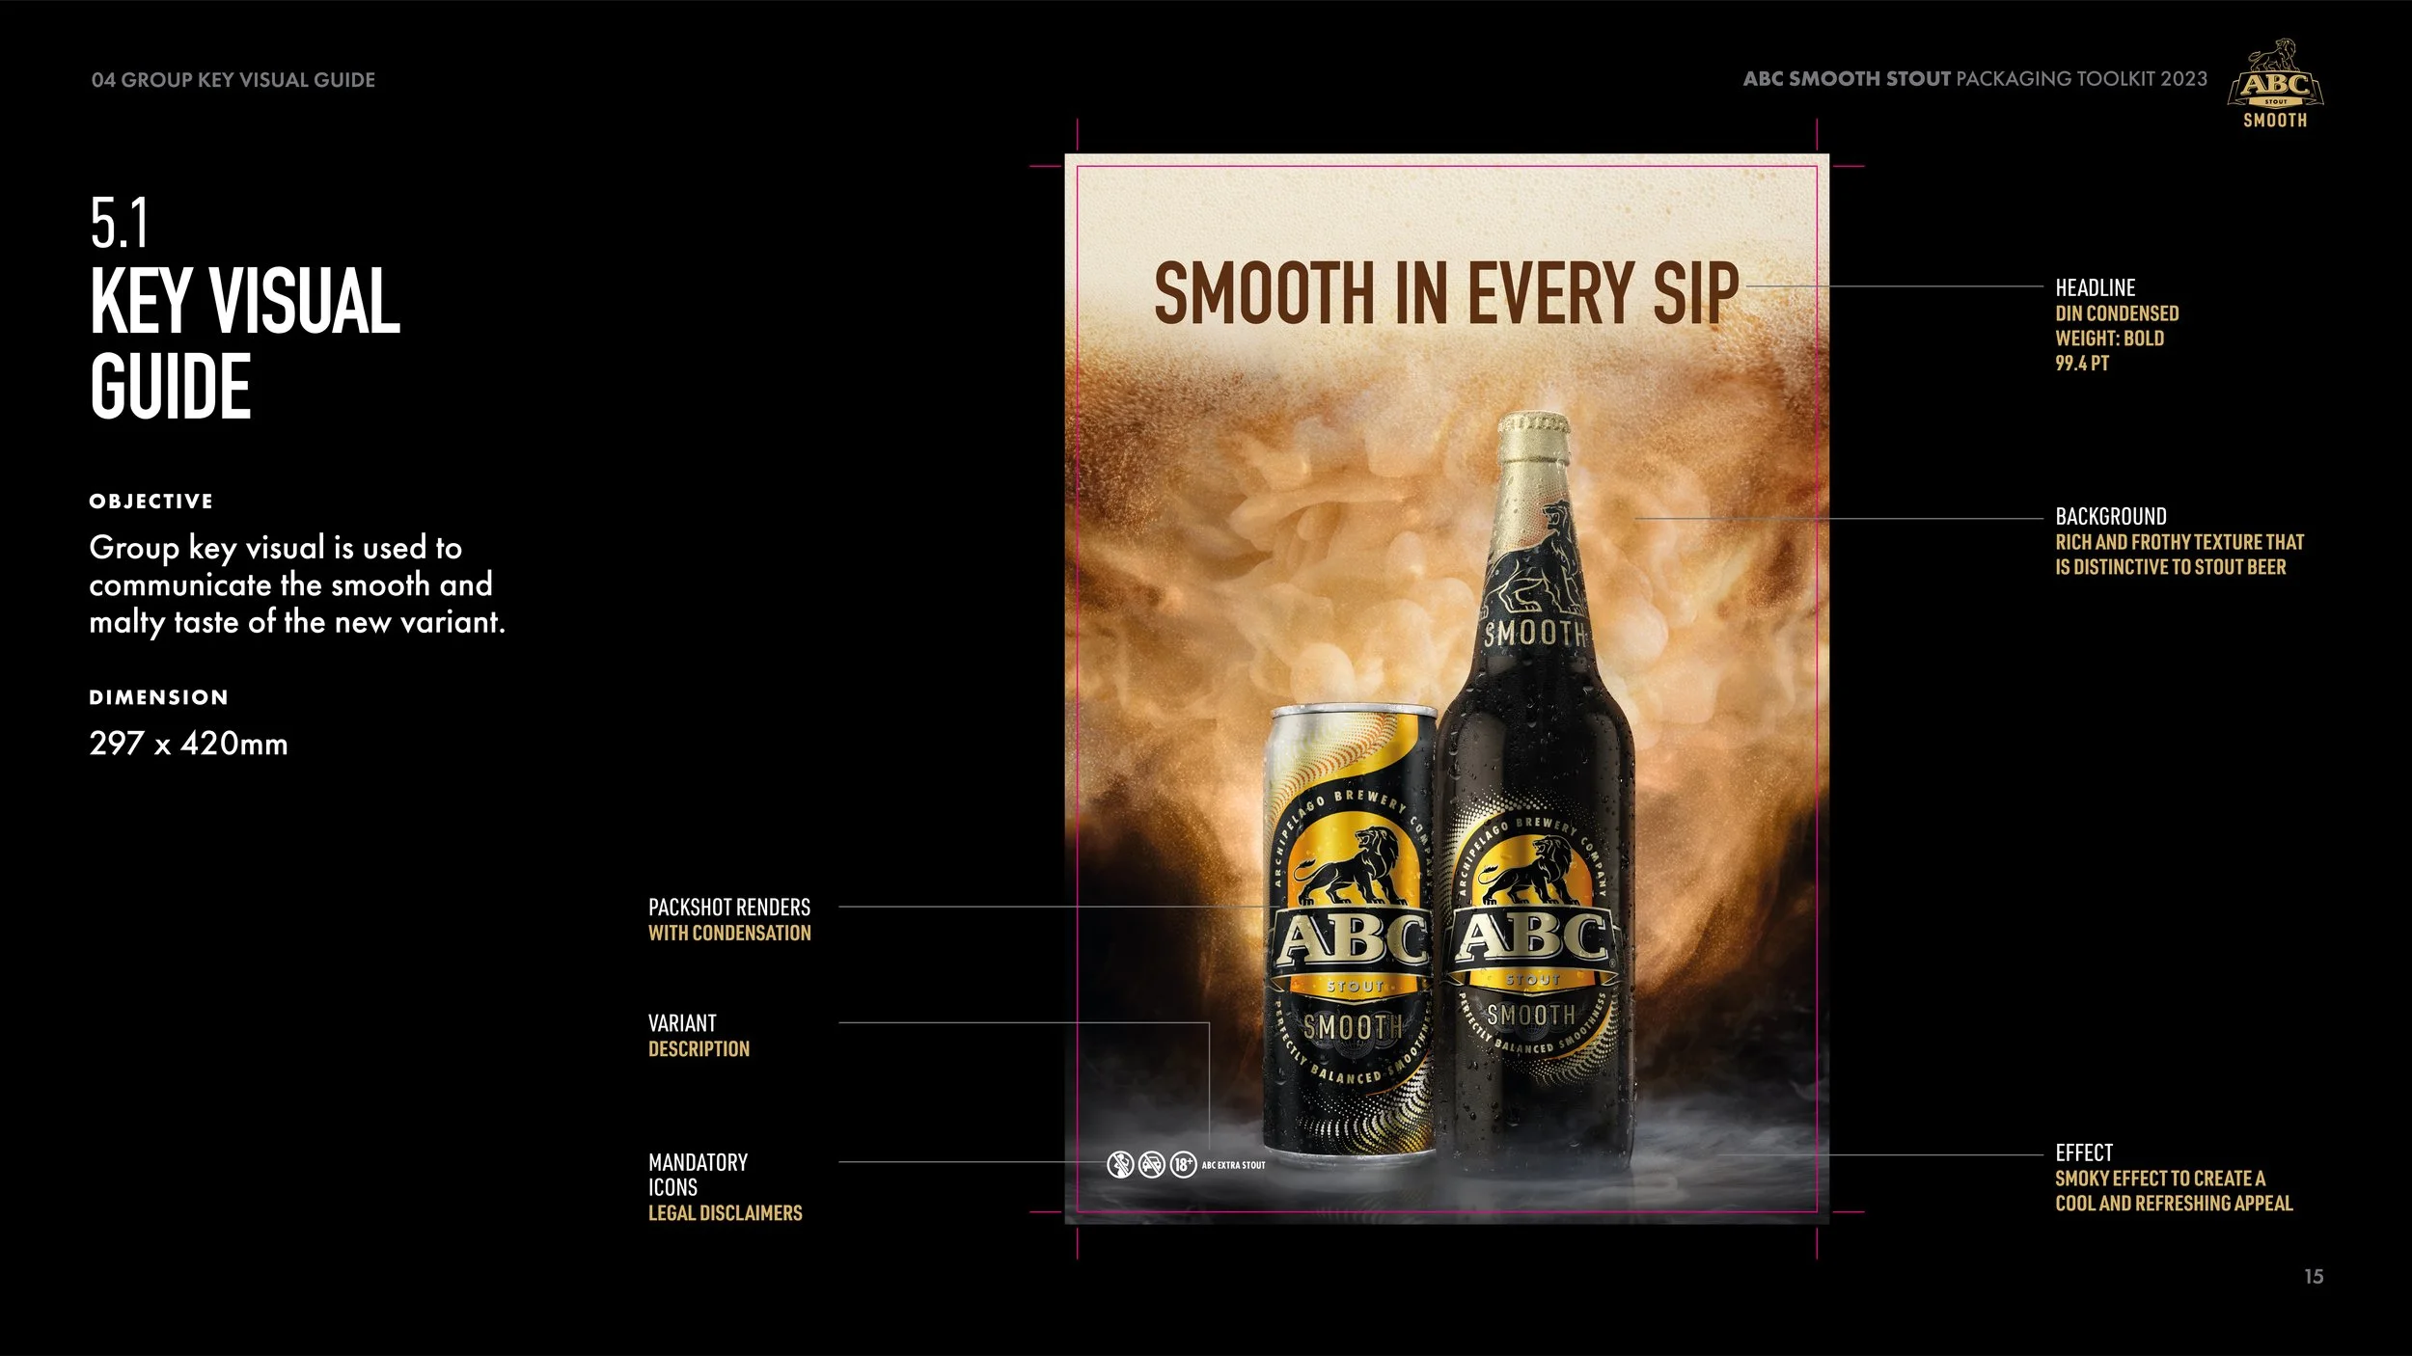The image size is (2412, 1356).
Task: Select the VARIANT DESCRIPTION annotation label
Action: pos(682,1023)
